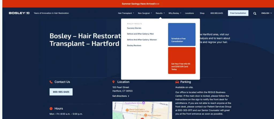The height and width of the screenshot is (119, 274).
Task: Open the ENGLISH language selector
Action: [x=267, y=13]
